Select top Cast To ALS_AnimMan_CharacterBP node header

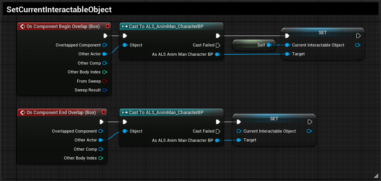click(165, 27)
